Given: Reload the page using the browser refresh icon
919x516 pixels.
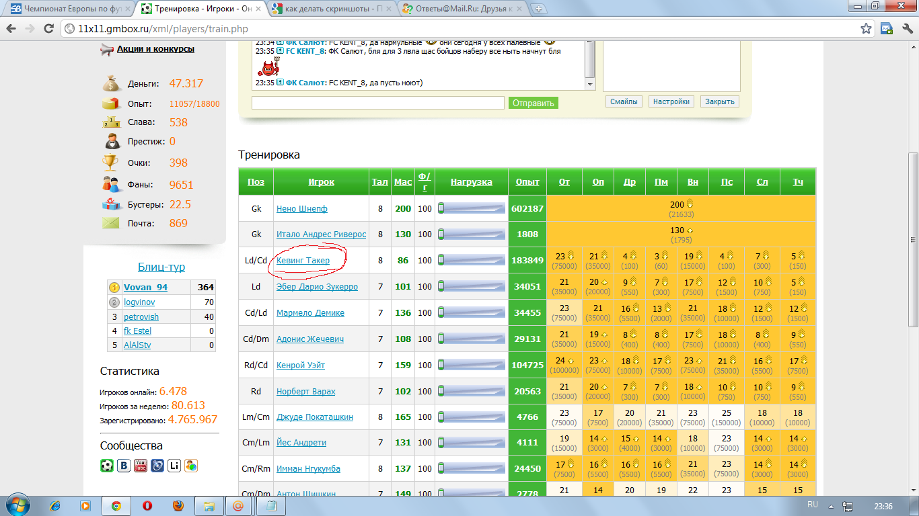Looking at the screenshot, I should click(x=48, y=29).
